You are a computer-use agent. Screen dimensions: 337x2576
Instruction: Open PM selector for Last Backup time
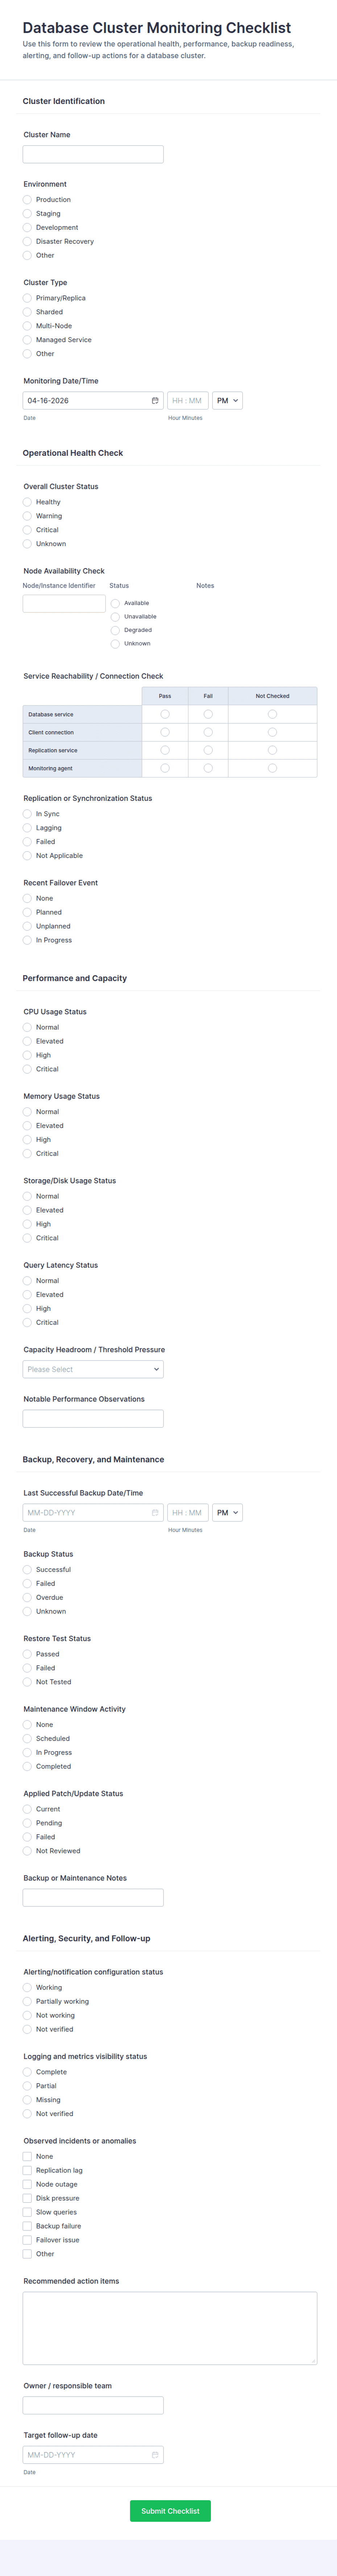point(227,1512)
